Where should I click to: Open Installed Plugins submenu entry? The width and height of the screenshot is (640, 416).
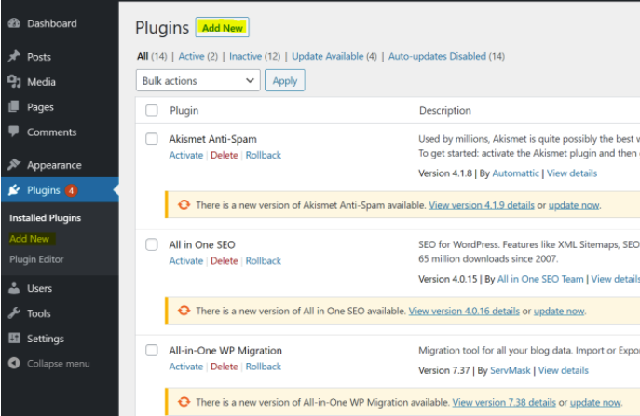tap(45, 218)
